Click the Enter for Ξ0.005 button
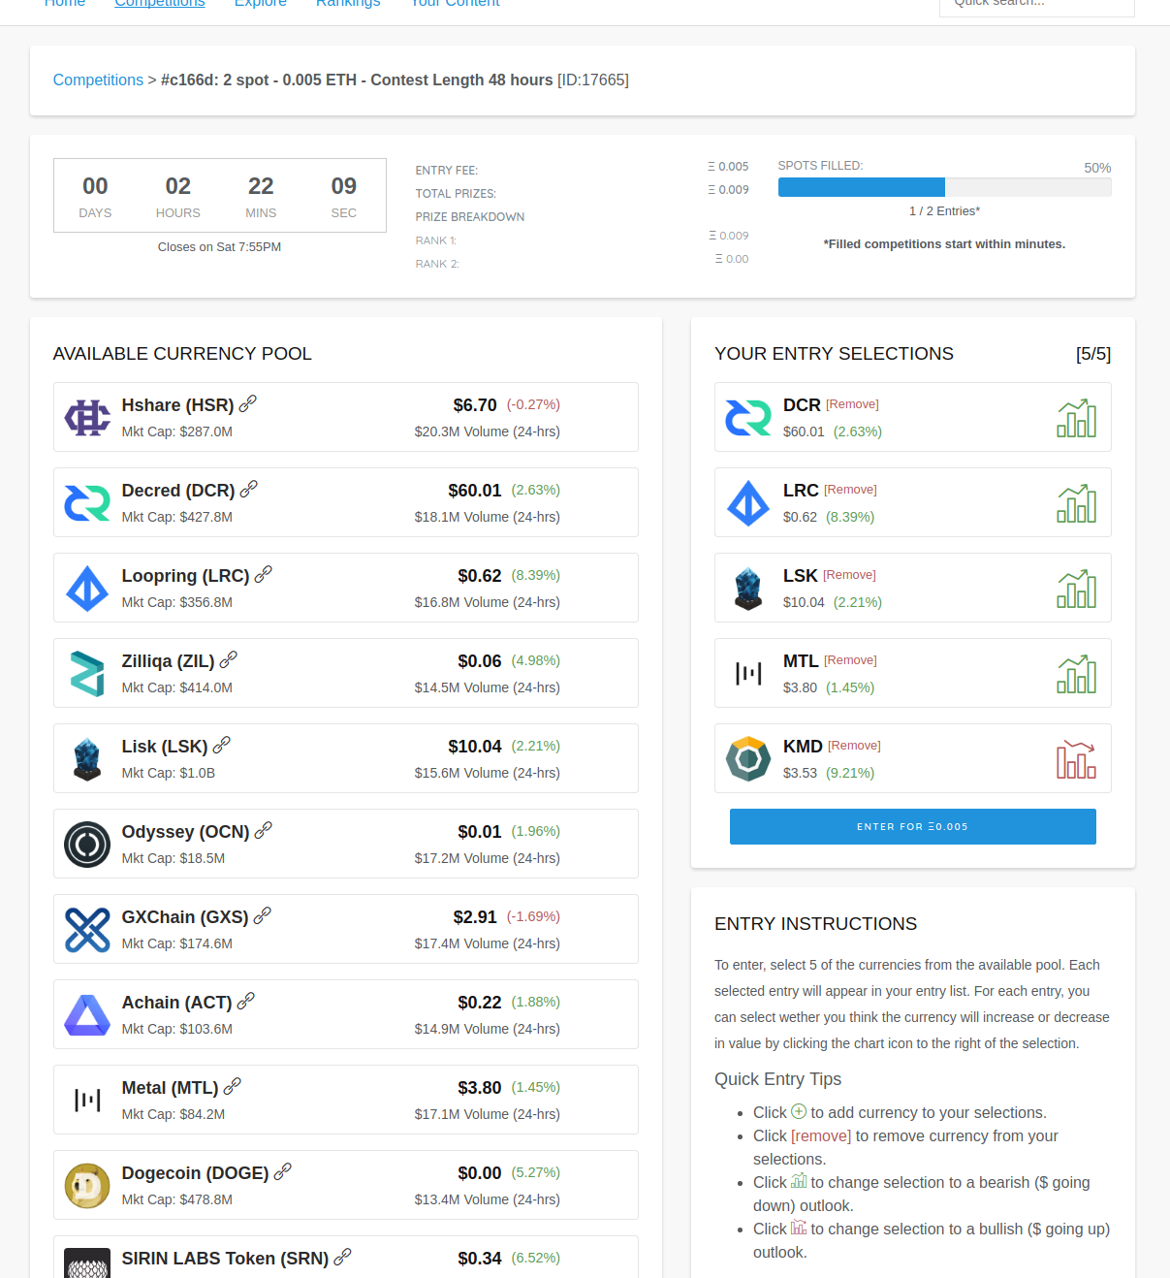The height and width of the screenshot is (1278, 1170). [x=913, y=826]
